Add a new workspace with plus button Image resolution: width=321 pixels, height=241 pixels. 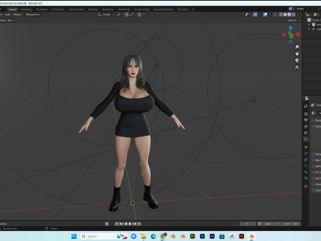pos(193,9)
